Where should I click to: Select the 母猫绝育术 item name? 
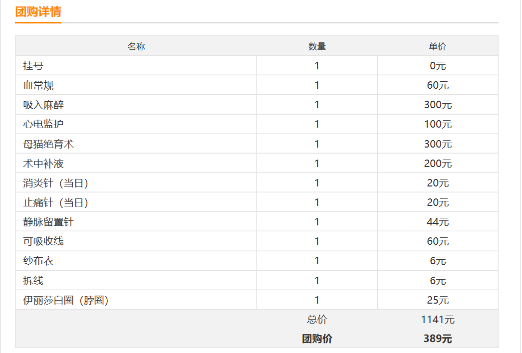point(48,144)
